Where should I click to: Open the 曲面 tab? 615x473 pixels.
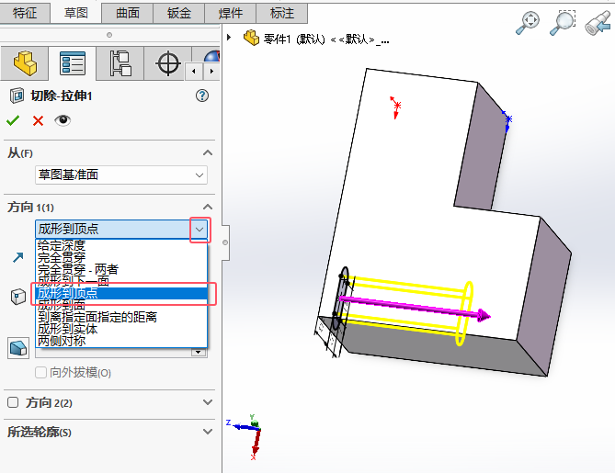(128, 13)
